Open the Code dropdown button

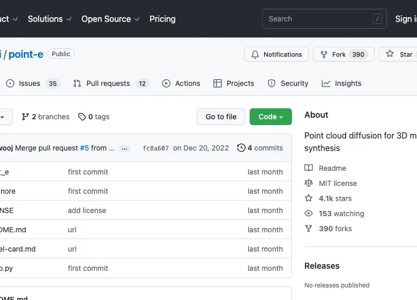point(271,117)
